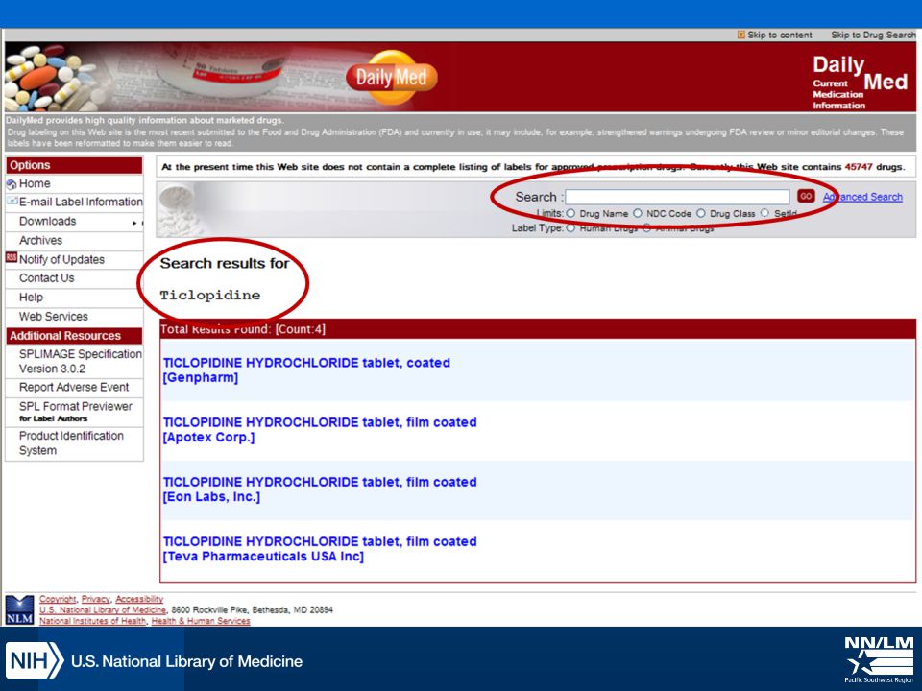
Task: Open Ticlopidine Hydrochloride Teva Pharmaceuticals result
Action: tap(320, 549)
